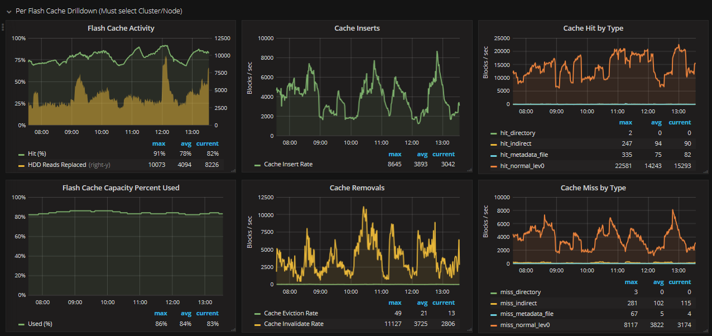
Task: Toggle Cache Invalidate Rate series visibility
Action: click(x=294, y=324)
